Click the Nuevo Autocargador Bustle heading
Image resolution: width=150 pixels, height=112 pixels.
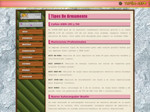89,97
